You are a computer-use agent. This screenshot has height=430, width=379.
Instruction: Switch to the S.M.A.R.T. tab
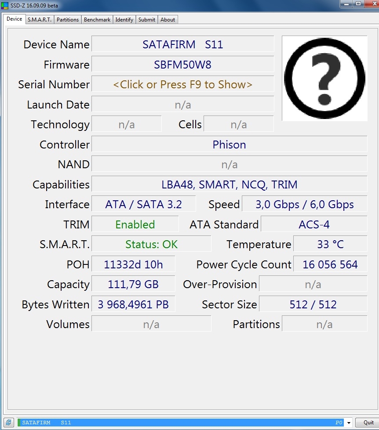[x=40, y=19]
